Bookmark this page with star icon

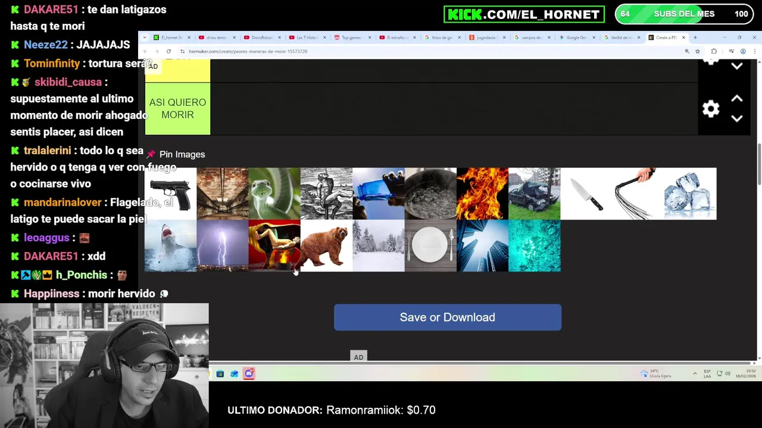[698, 51]
